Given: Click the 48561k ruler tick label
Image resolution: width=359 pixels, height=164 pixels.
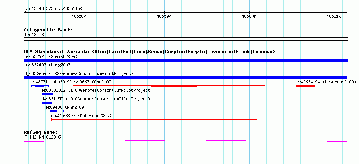Looking at the screenshot, I should [334, 16].
